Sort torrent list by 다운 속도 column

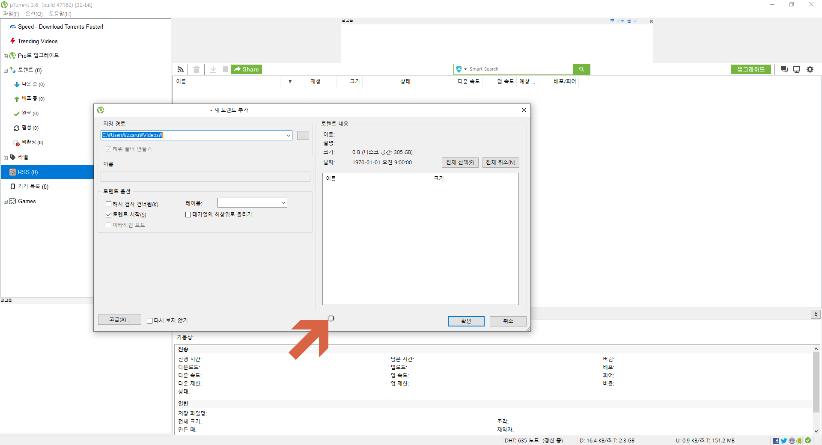[x=465, y=81]
